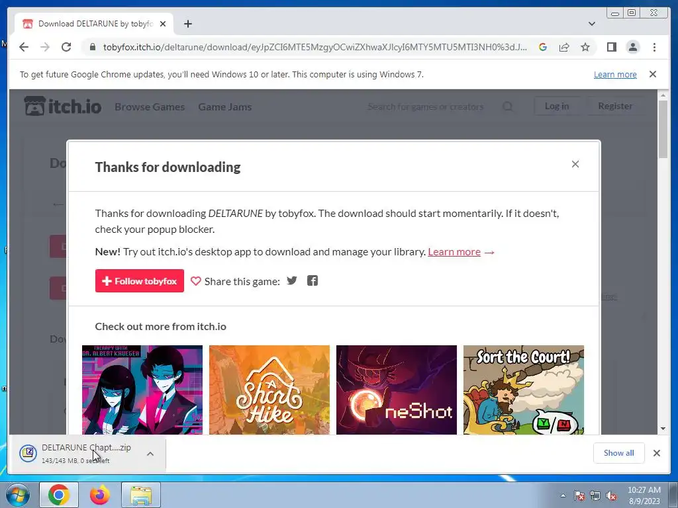Screen dimensions: 678x508
Task: Close the DELTARUNE download tab
Action: [x=163, y=24]
